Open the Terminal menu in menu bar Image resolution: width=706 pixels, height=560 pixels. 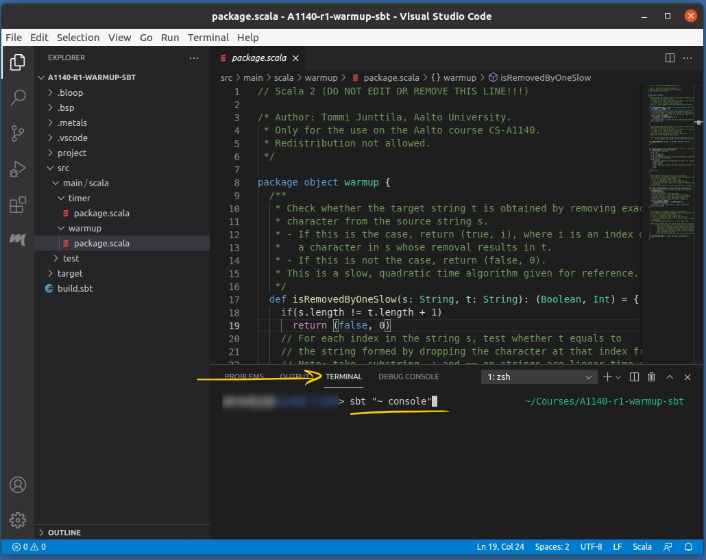(208, 38)
